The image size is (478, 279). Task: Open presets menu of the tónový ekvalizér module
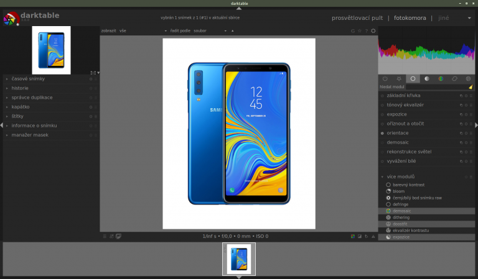coord(471,106)
